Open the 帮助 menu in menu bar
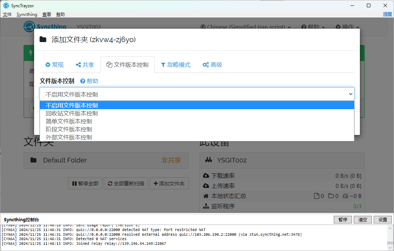This screenshot has height=251, width=394. pos(60,14)
